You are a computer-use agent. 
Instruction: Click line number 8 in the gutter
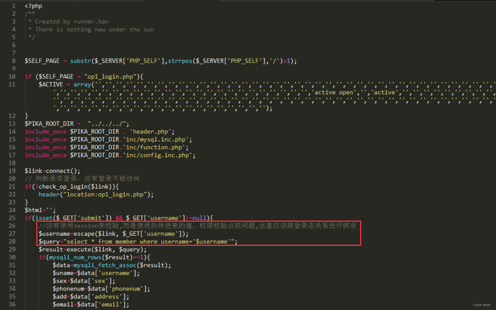point(14,61)
